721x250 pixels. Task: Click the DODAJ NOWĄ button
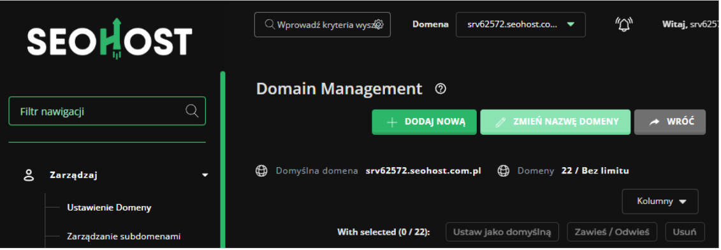coord(424,122)
